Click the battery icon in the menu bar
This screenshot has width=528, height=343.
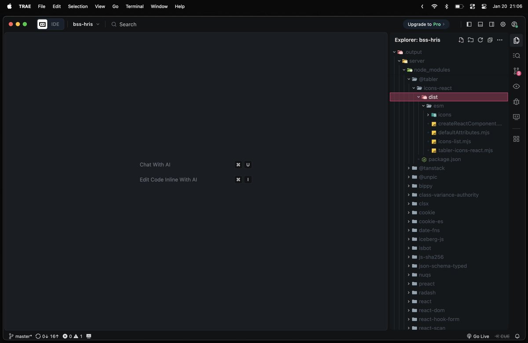coord(459,7)
